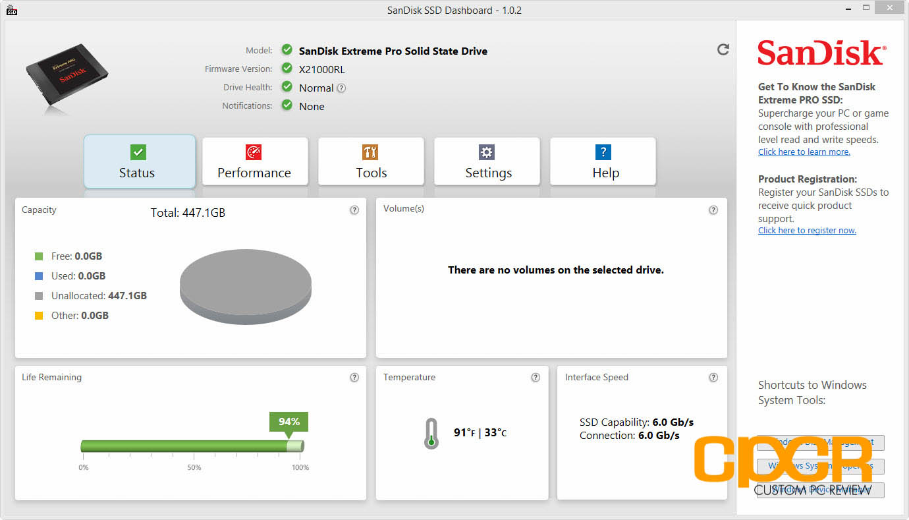Close the SanDisk SSD Dashboard window
The height and width of the screenshot is (520, 909).
(x=891, y=9)
